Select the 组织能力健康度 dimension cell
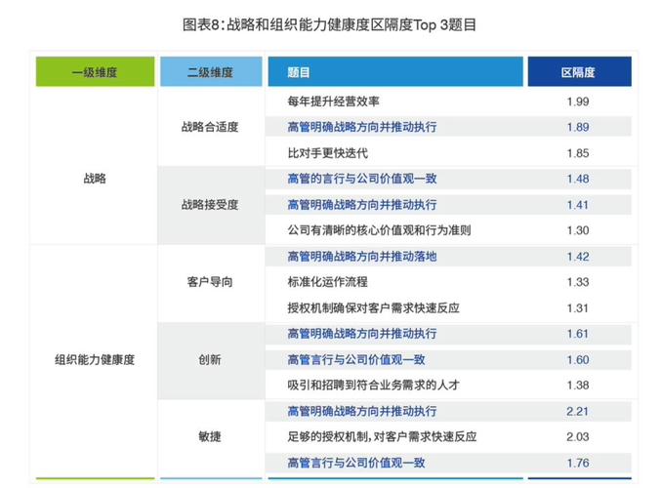The height and width of the screenshot is (488, 661). [x=95, y=359]
